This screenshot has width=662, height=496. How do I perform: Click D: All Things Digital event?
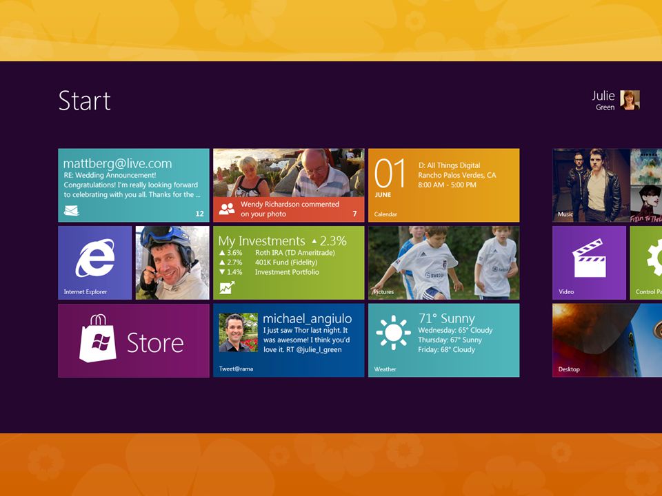pos(449,165)
